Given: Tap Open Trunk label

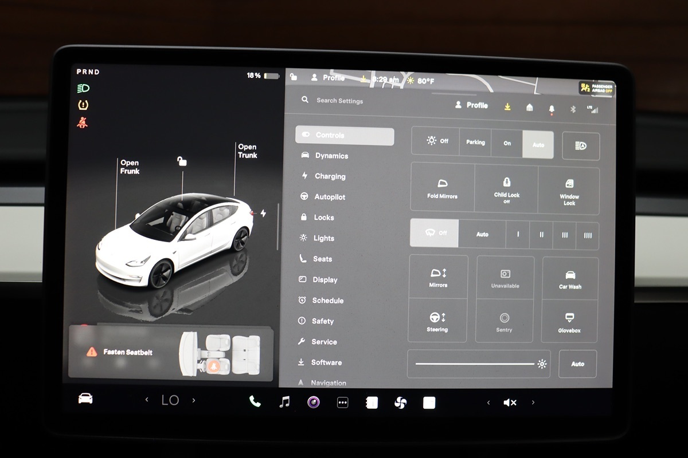Looking at the screenshot, I should [x=248, y=151].
